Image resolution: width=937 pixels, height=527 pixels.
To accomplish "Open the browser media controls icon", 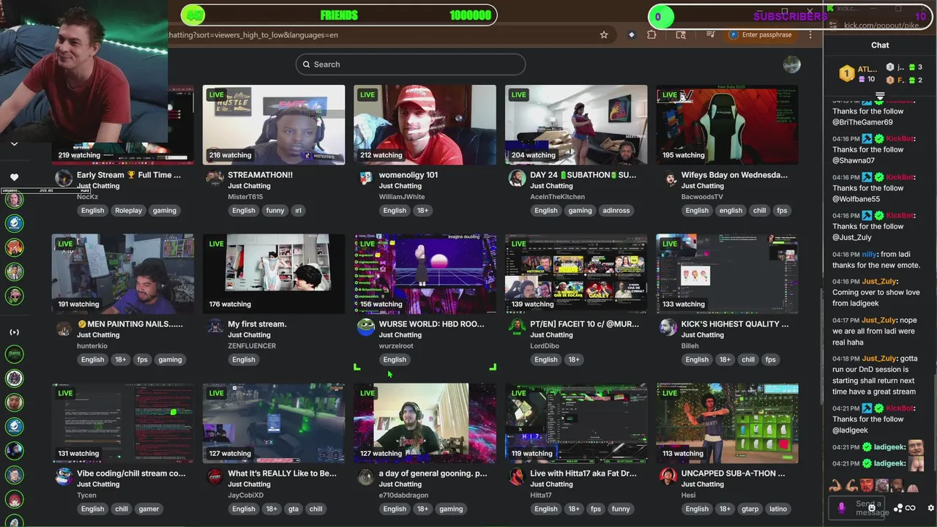I will [710, 34].
